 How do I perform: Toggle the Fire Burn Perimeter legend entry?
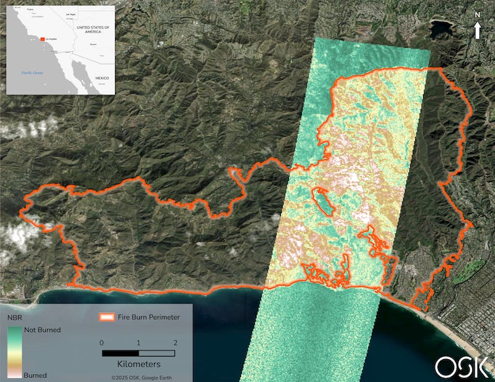click(148, 316)
